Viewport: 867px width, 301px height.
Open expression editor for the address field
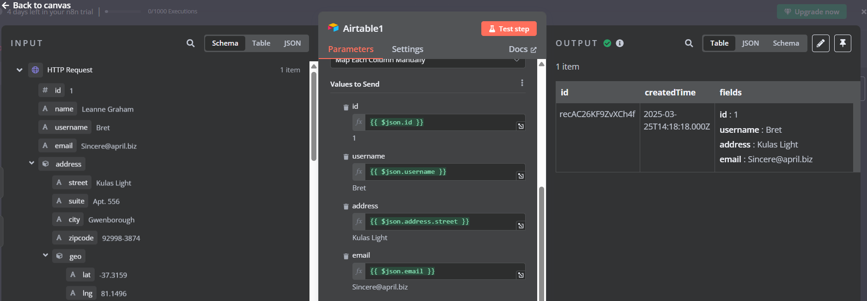(x=521, y=225)
